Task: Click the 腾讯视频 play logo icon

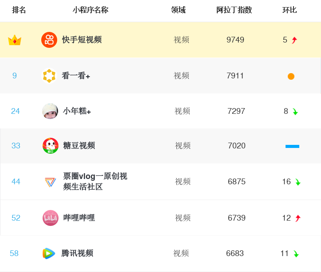Action: (x=49, y=253)
